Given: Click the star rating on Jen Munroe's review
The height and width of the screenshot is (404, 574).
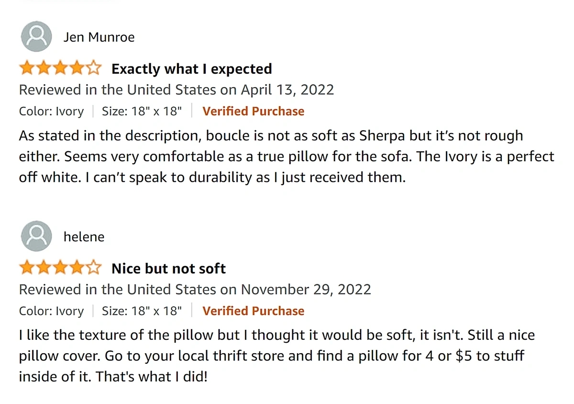Looking at the screenshot, I should pos(60,69).
